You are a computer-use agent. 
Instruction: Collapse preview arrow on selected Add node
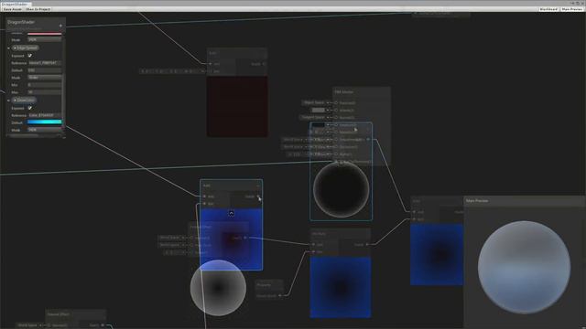[232, 213]
